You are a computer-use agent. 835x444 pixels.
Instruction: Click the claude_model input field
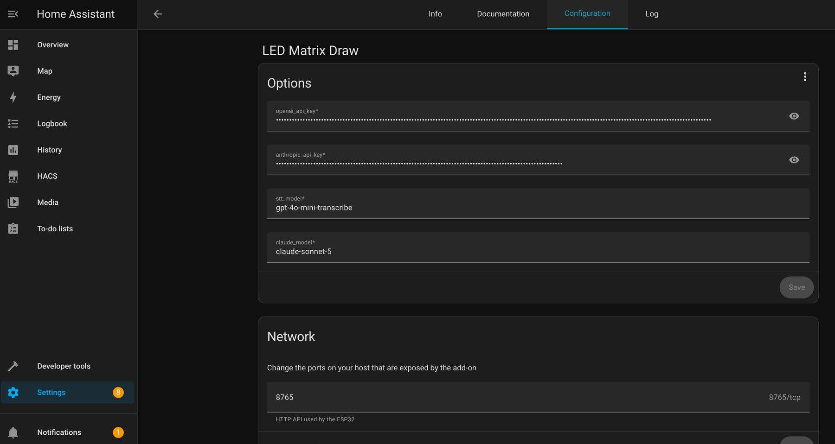click(538, 247)
